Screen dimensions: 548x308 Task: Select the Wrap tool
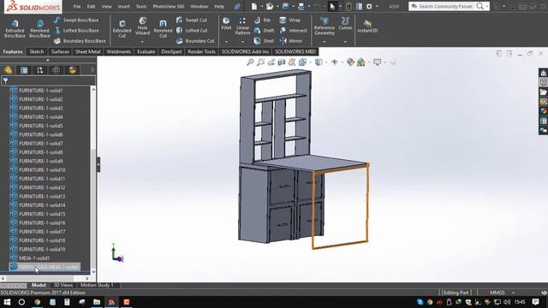(x=289, y=21)
